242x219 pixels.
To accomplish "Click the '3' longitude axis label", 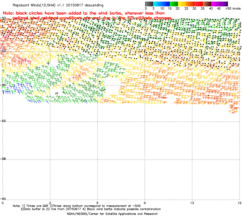I will coord(50,203).
